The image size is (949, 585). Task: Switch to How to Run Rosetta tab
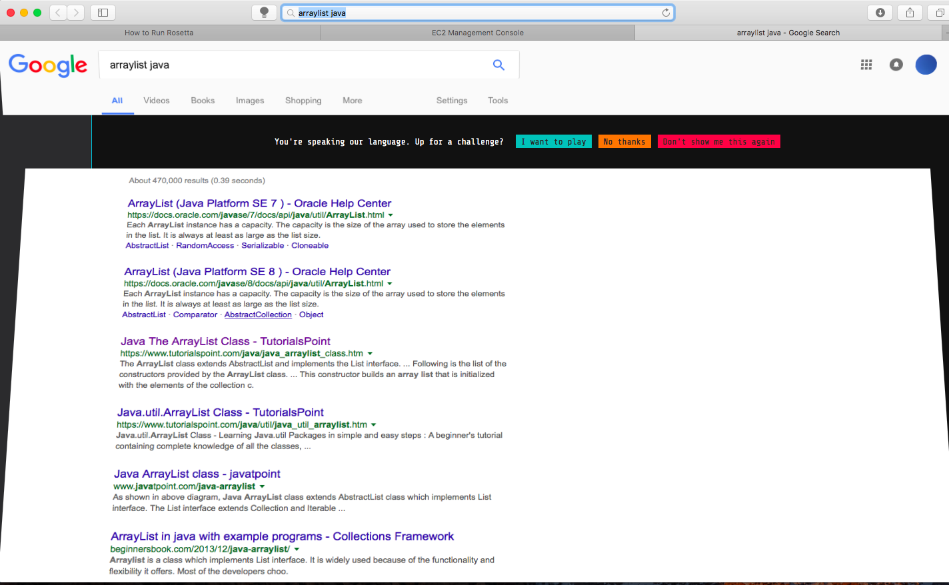pyautogui.click(x=159, y=33)
